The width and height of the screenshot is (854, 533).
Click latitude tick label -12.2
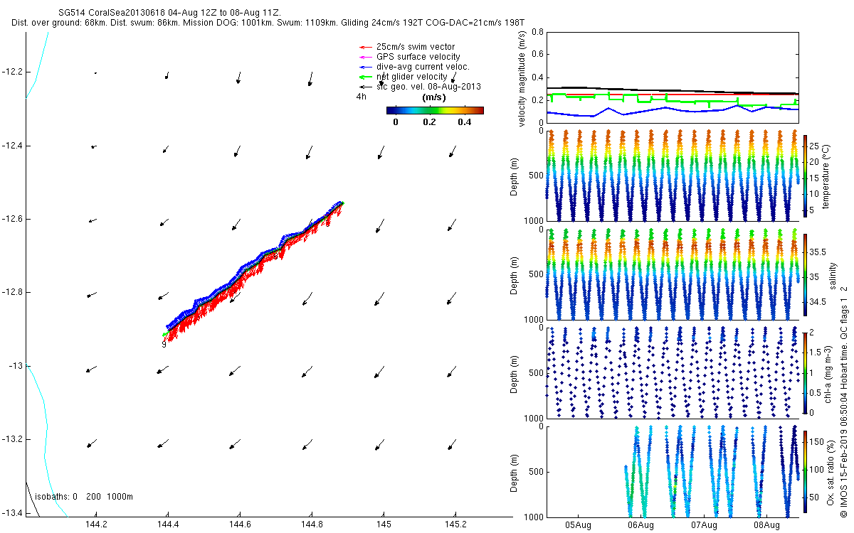(x=13, y=72)
